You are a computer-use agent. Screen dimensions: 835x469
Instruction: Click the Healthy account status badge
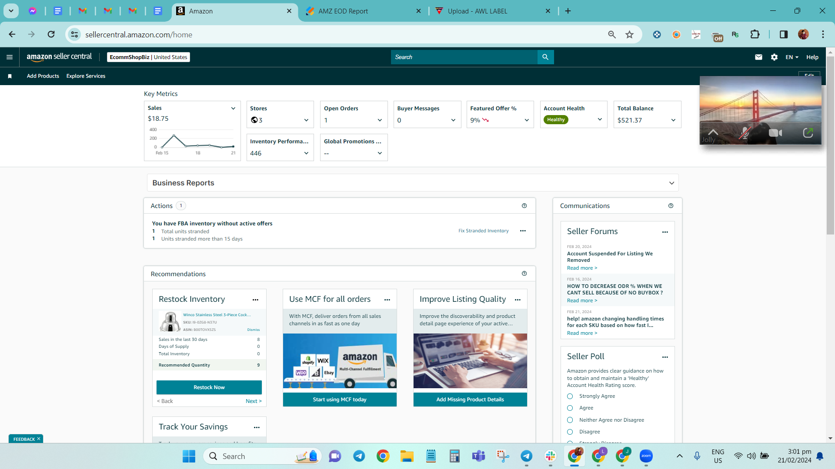pyautogui.click(x=556, y=120)
